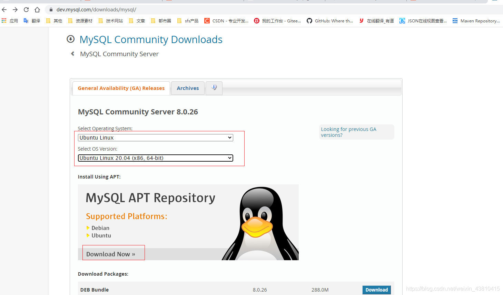503x295 pixels.
Task: Switch to the Archives tab
Action: [x=188, y=88]
